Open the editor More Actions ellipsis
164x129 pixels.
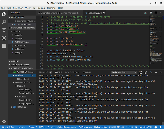click(x=161, y=13)
